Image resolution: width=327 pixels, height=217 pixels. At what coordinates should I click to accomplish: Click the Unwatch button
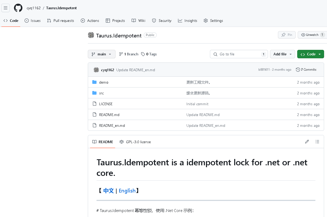pos(312,35)
